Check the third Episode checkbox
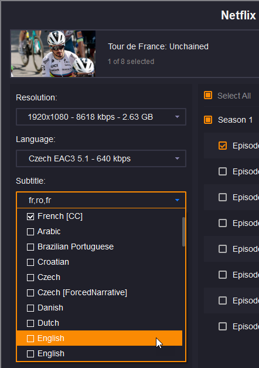The height and width of the screenshot is (368, 259). pos(223,197)
